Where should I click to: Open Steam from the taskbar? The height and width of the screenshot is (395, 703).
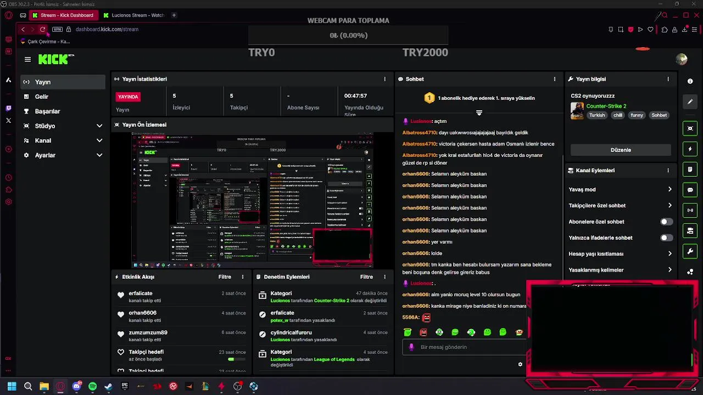point(108,386)
